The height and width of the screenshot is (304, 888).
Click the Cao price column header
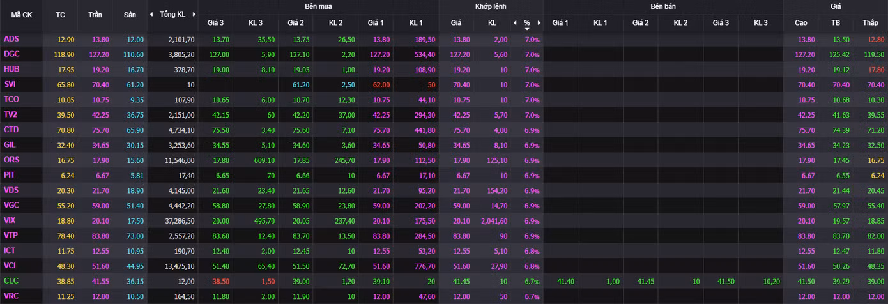pyautogui.click(x=801, y=23)
